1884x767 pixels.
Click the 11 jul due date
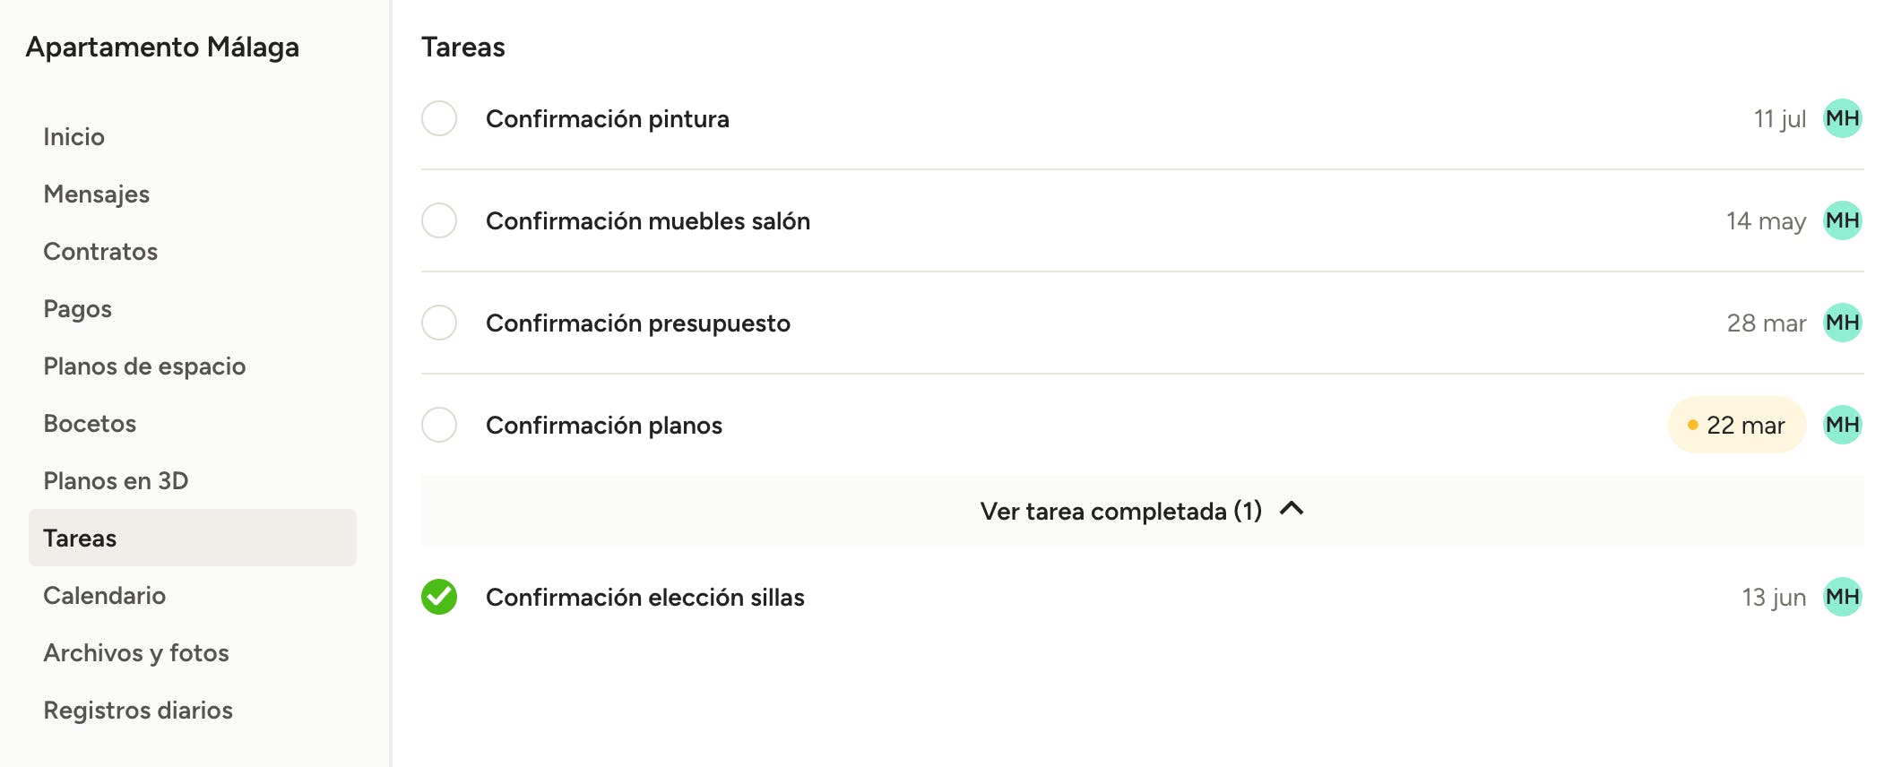(x=1779, y=119)
